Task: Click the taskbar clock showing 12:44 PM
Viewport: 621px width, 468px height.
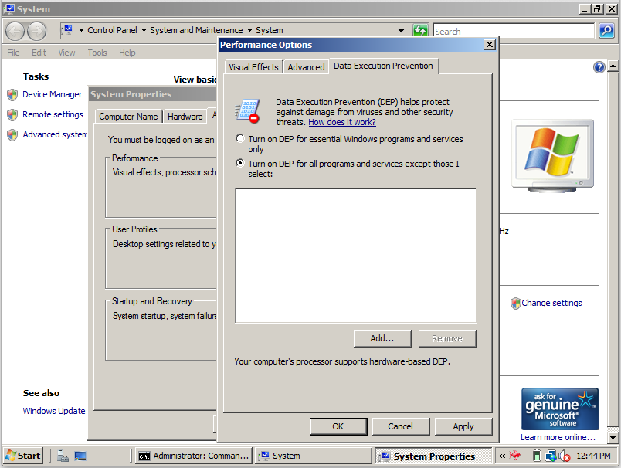Action: tap(593, 456)
